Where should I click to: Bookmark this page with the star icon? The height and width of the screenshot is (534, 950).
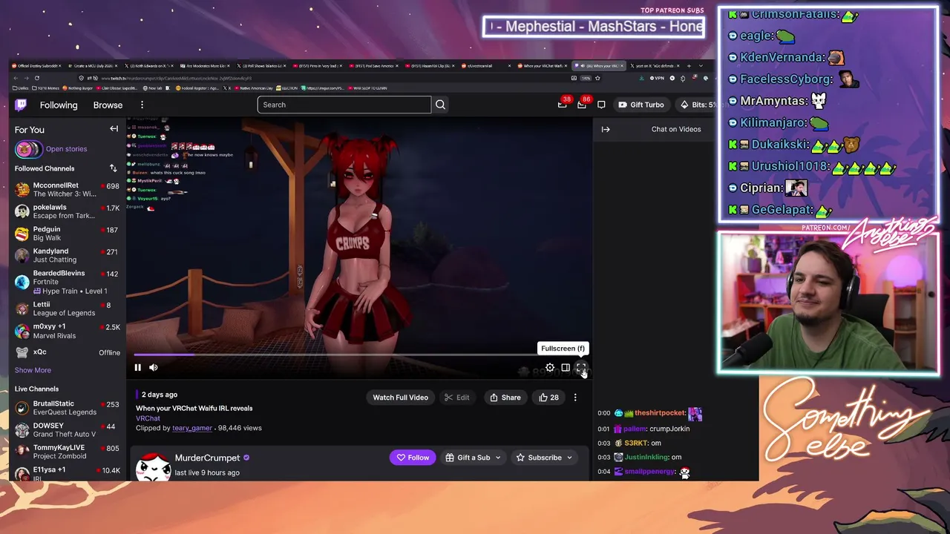tap(598, 78)
